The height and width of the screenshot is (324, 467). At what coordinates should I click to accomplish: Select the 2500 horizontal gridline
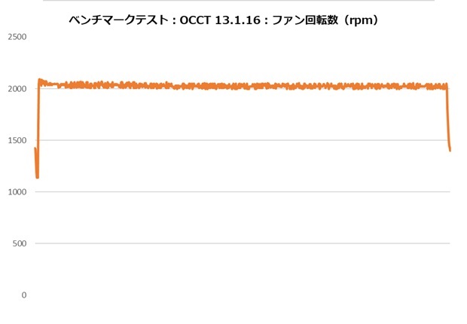241,37
